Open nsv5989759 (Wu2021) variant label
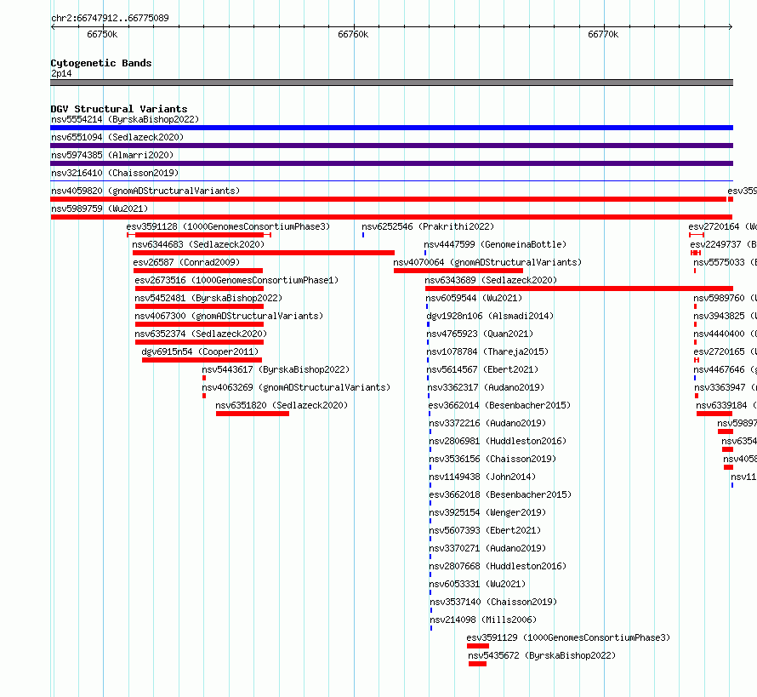The image size is (757, 697). [x=100, y=209]
